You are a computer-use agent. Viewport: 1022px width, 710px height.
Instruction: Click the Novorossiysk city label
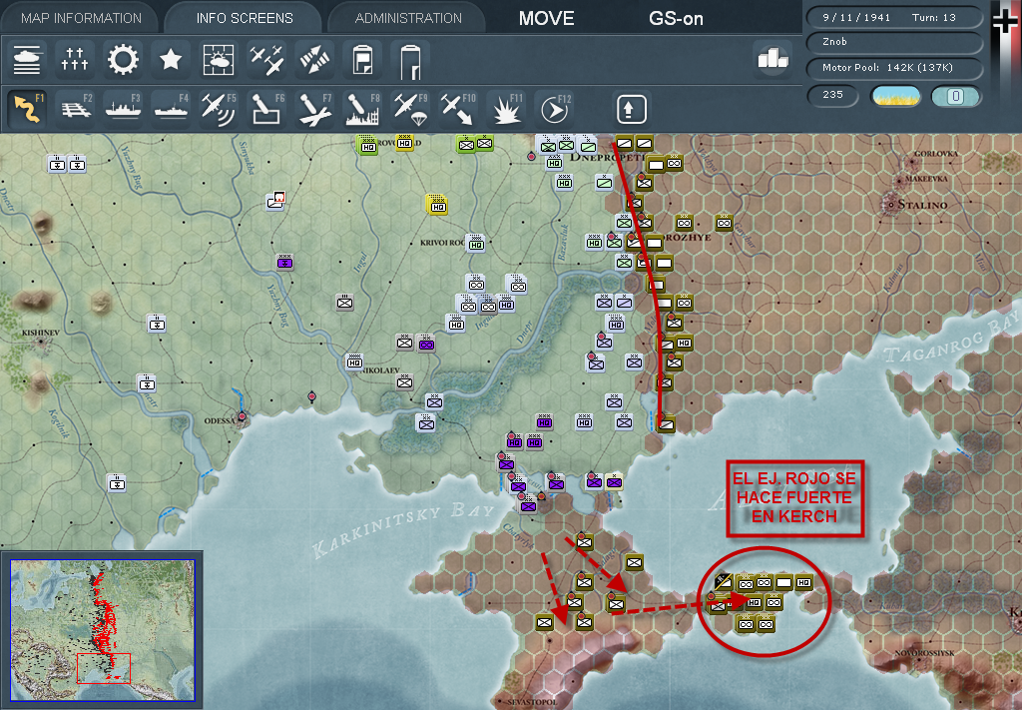pyautogui.click(x=925, y=653)
